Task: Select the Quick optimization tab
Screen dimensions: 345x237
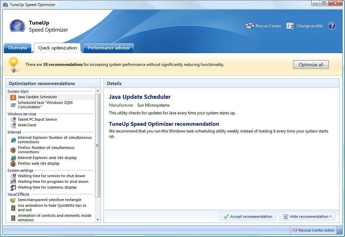Action: click(x=57, y=48)
